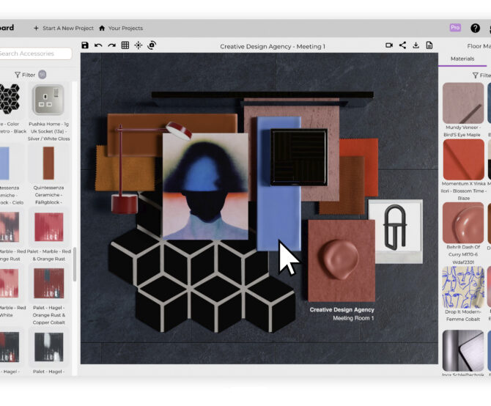Image resolution: width=491 pixels, height=406 pixels.
Task: Focus the Search Accessories field
Action: [35, 53]
